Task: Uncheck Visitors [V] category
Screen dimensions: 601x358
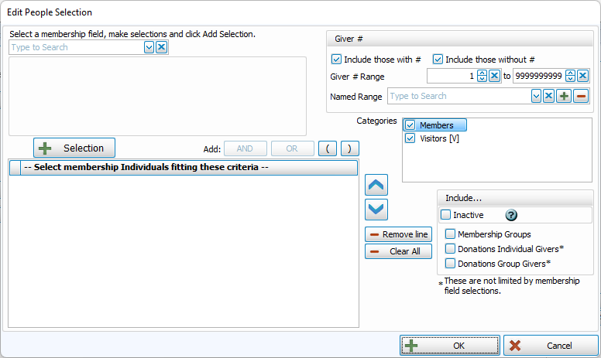Action: coord(410,138)
